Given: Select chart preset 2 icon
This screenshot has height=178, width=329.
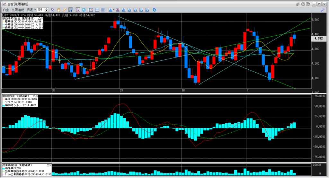Looking at the screenshot, I should click(129, 10).
